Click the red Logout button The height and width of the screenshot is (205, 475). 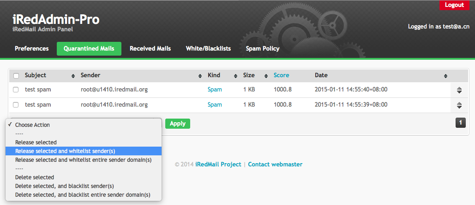point(454,5)
